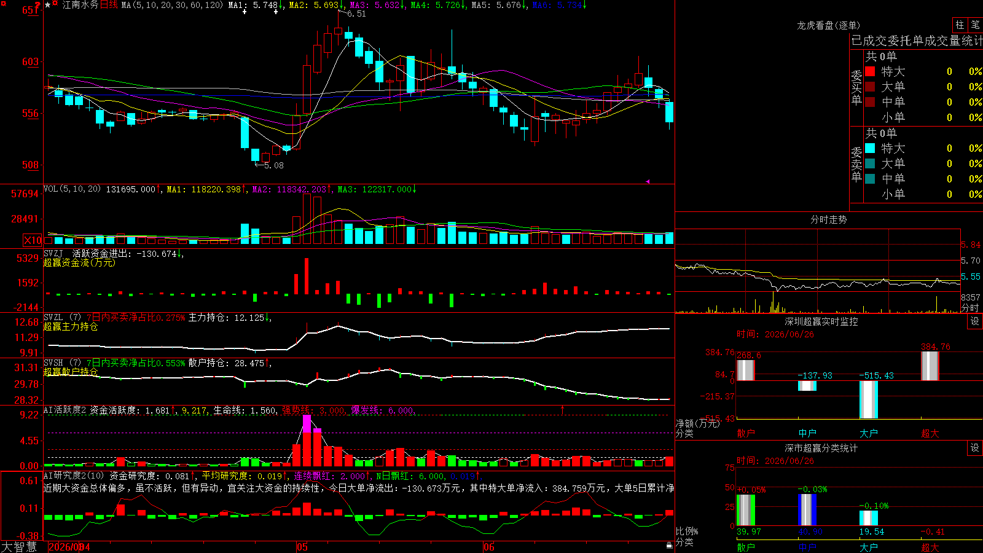Click the 爆发线: 6.000 label
This screenshot has height=553, width=983.
(382, 410)
